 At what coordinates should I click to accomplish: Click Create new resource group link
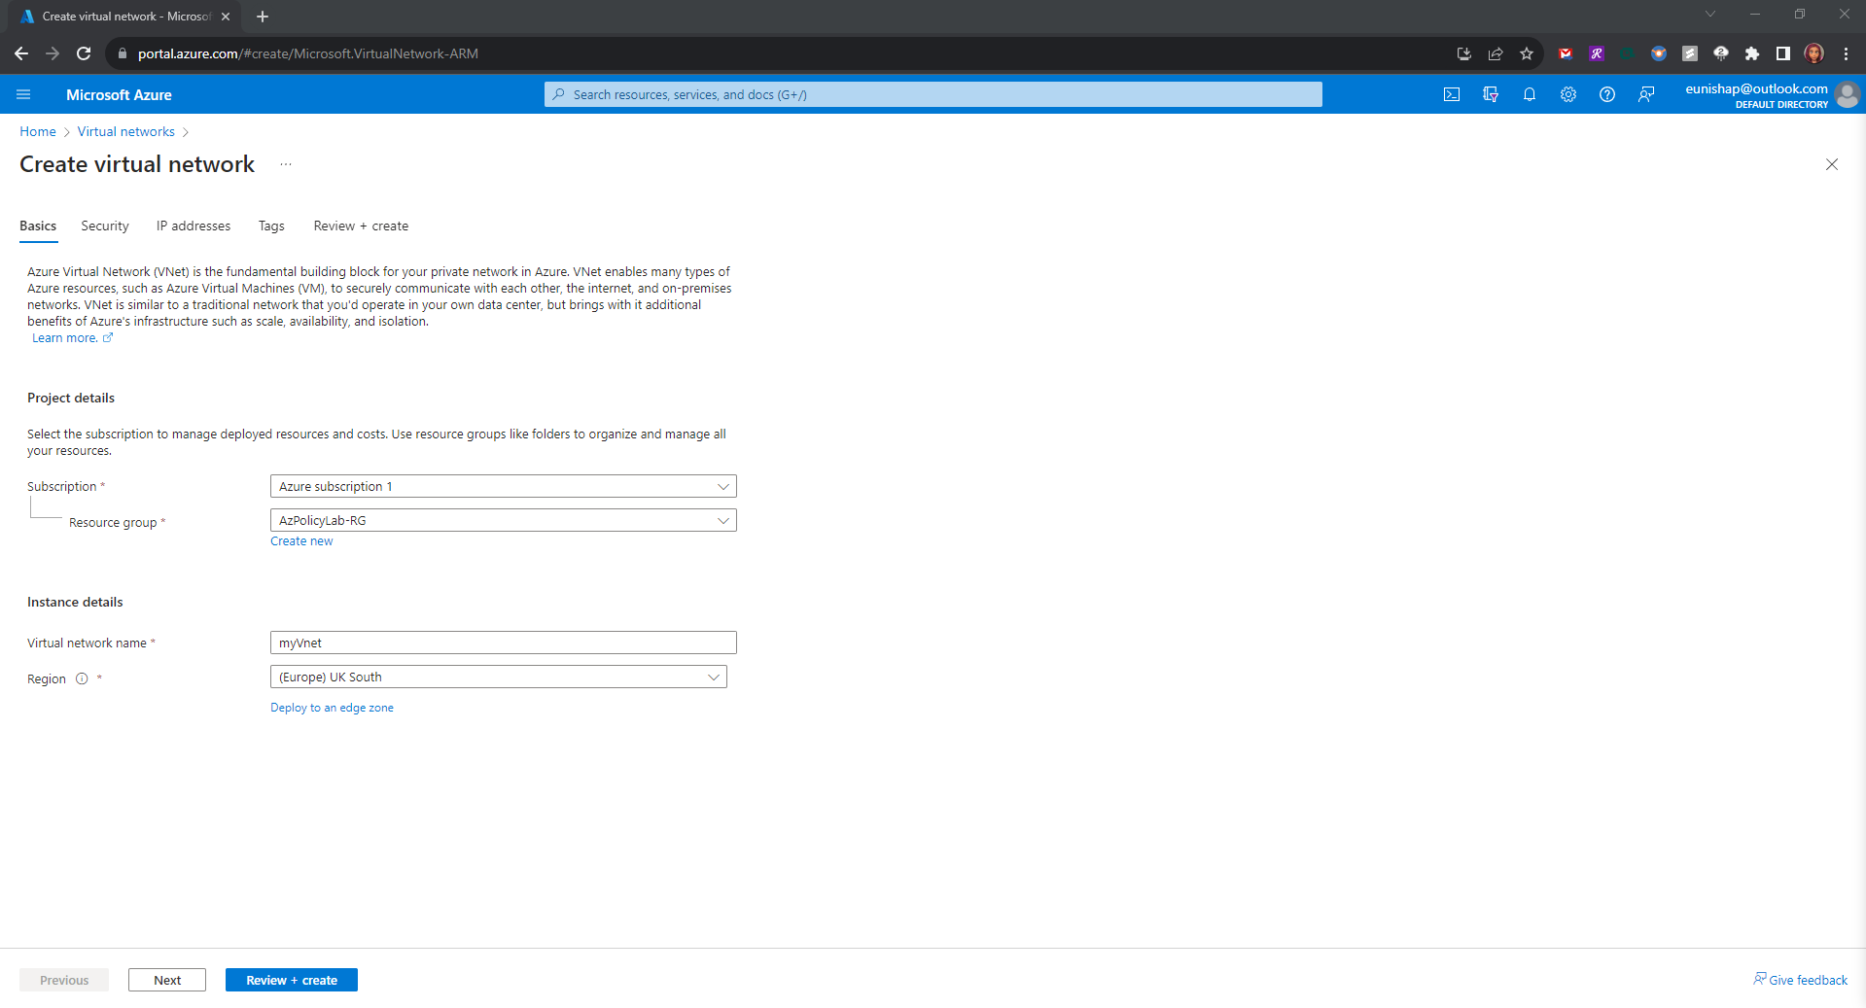coord(301,541)
